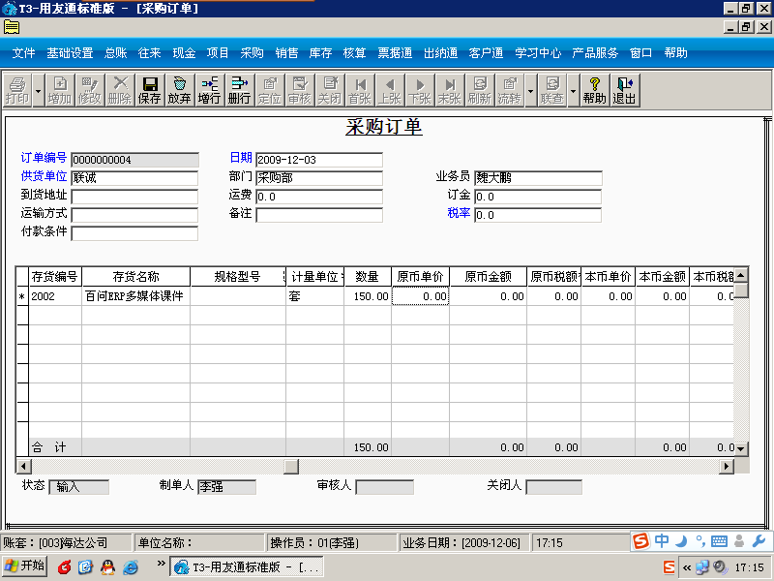Select the cell 百问ERP多媒体课件

[135, 296]
